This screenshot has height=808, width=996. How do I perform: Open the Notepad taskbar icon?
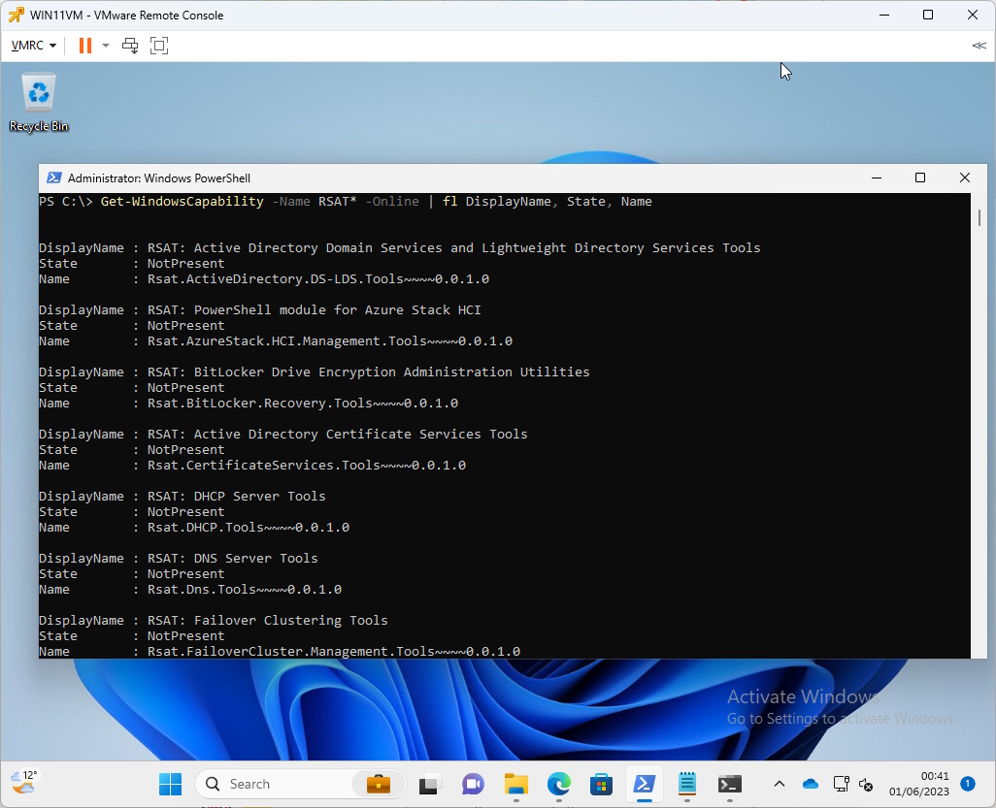[686, 785]
